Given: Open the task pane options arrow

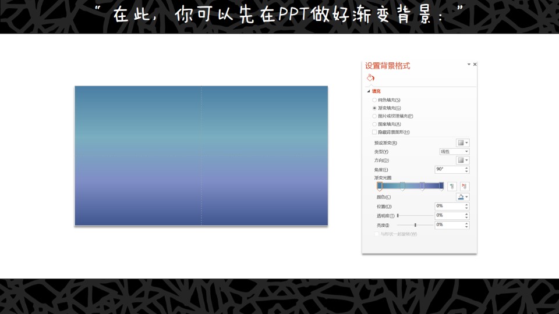Looking at the screenshot, I should click(x=469, y=65).
